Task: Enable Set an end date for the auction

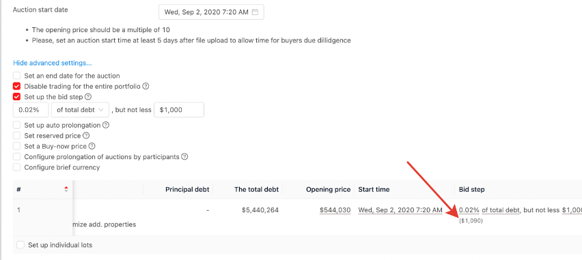Action: point(16,76)
